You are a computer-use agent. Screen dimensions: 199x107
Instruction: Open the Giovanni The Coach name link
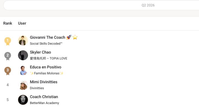(48, 37)
